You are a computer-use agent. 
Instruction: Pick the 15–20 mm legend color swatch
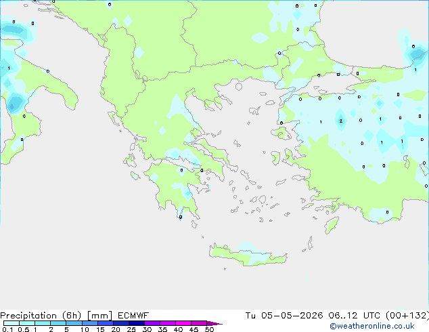105,323
